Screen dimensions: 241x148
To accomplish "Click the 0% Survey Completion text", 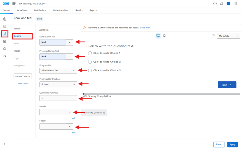I will click(97, 96).
